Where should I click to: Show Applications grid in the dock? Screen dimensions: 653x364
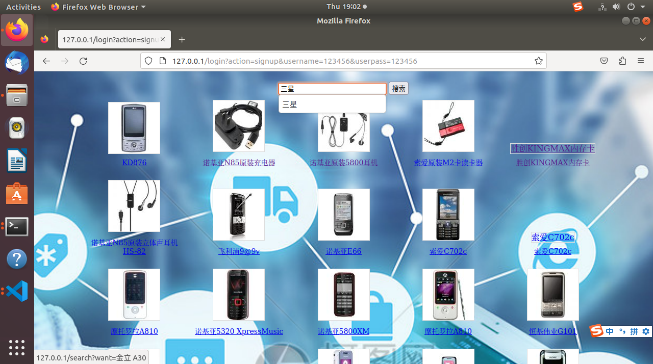point(17,347)
